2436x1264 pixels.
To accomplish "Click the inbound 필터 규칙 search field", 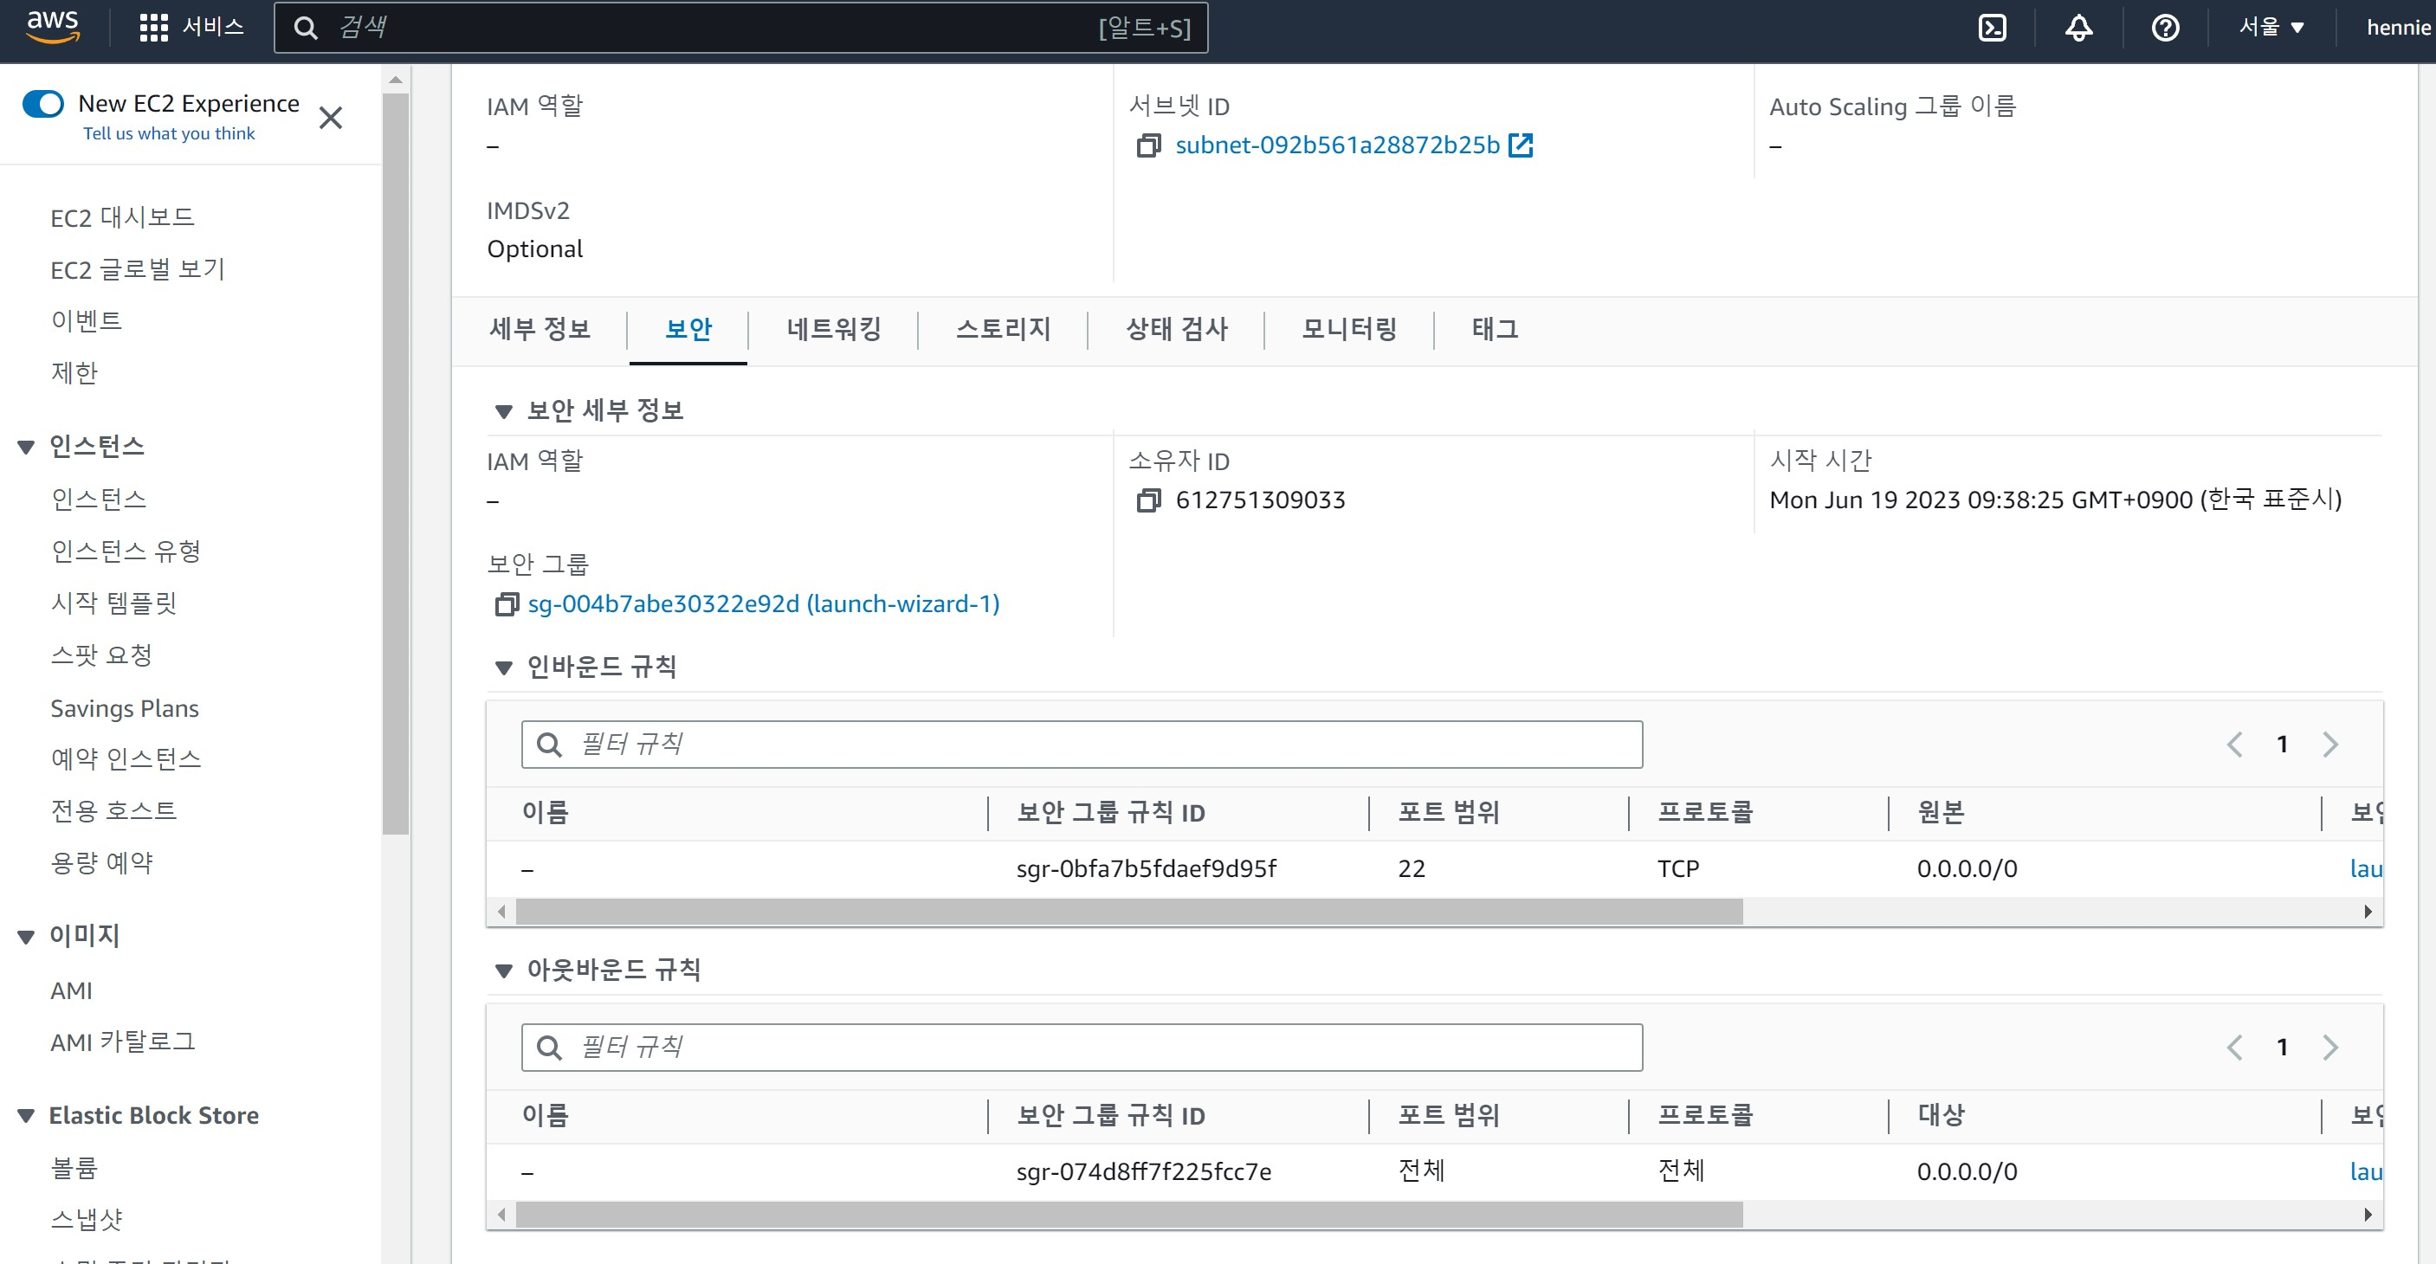I will click(x=1082, y=745).
